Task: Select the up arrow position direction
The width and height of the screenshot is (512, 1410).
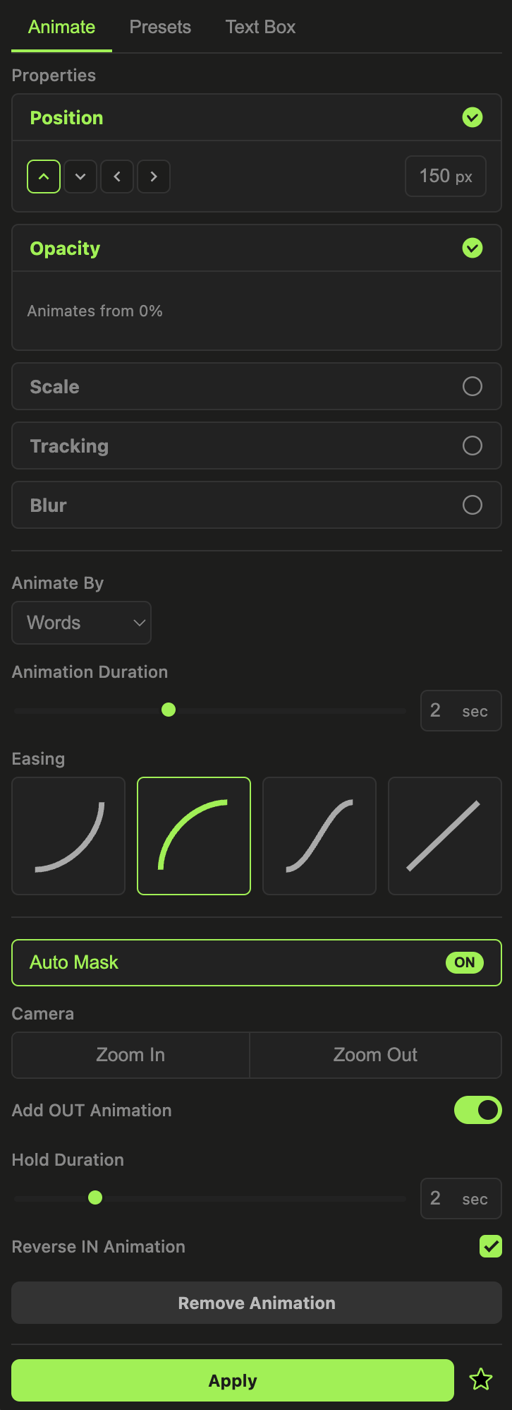Action: click(43, 177)
